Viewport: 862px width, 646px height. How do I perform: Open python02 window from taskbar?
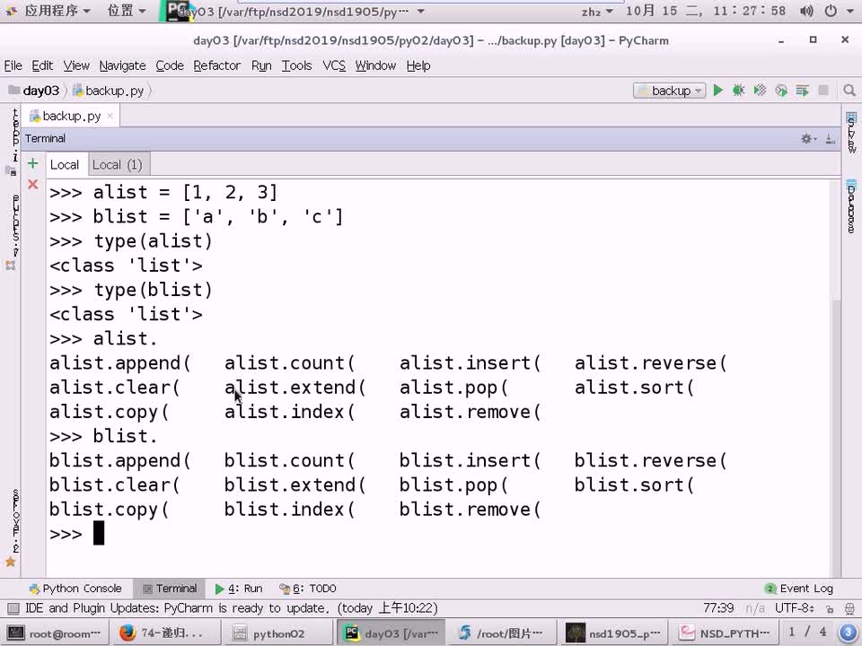[278, 633]
